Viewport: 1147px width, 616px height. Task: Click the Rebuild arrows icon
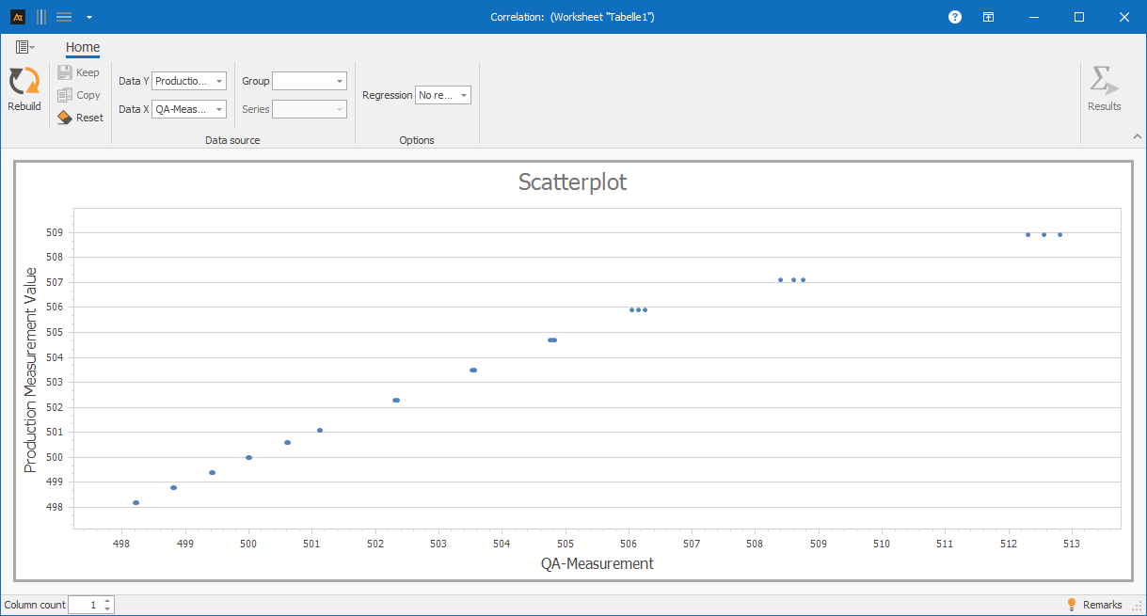tap(24, 82)
